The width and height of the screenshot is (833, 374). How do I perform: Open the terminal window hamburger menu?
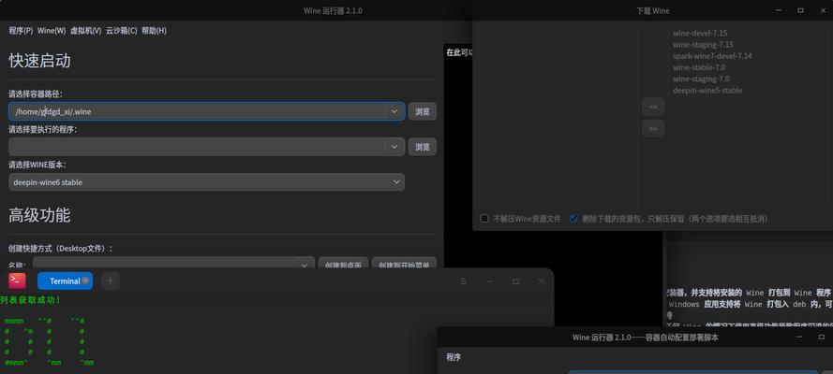463,281
